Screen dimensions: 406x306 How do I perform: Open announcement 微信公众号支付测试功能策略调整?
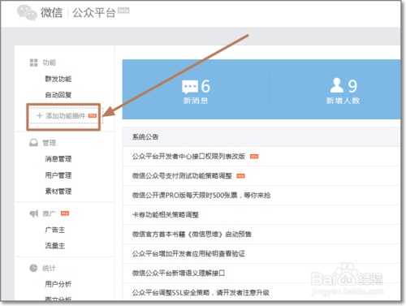coord(182,176)
